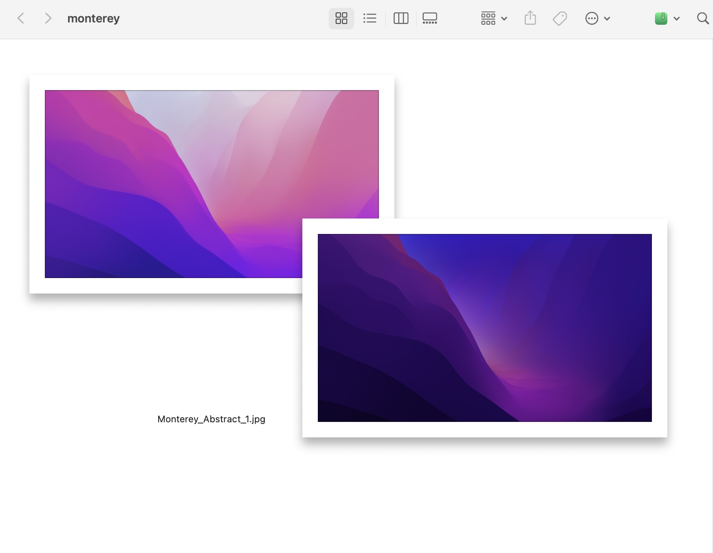Image resolution: width=713 pixels, height=553 pixels.
Task: Open the Finder search magnifier
Action: (x=703, y=18)
